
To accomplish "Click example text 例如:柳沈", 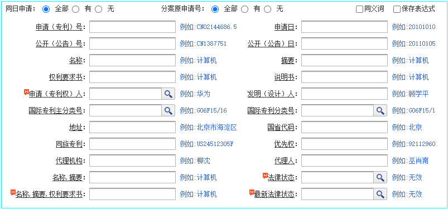I will tap(195, 161).
